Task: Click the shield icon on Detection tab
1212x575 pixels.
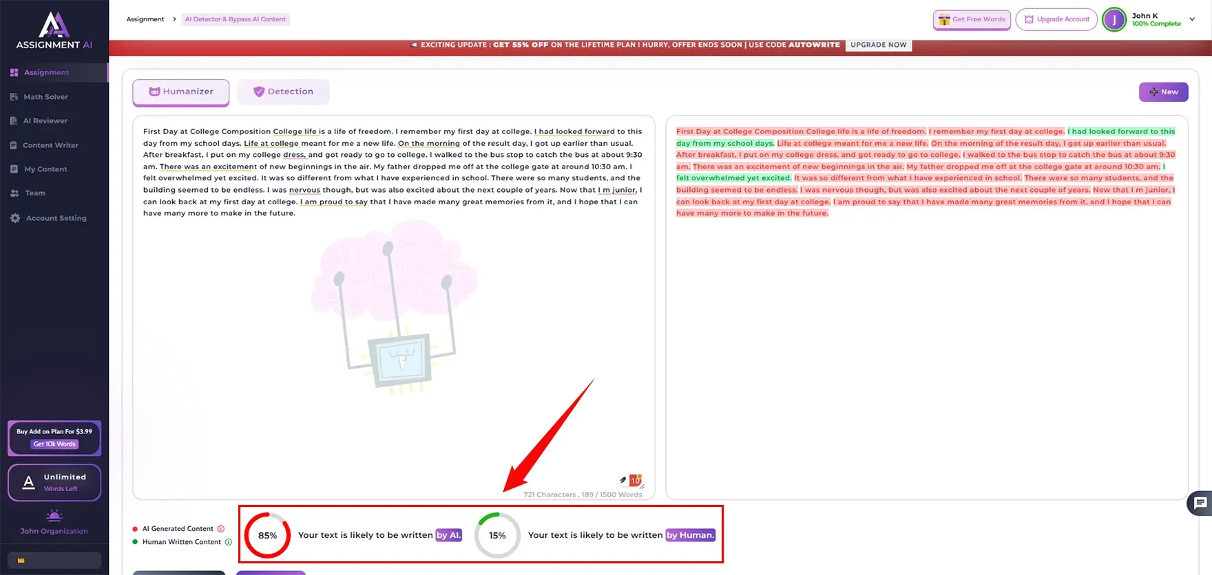Action: click(259, 91)
